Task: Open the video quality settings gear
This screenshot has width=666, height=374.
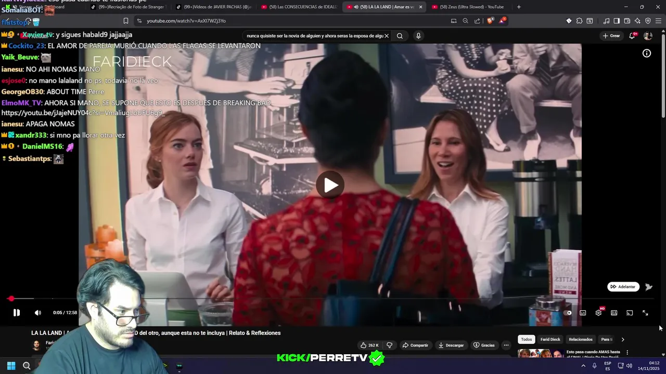Action: pyautogui.click(x=598, y=313)
